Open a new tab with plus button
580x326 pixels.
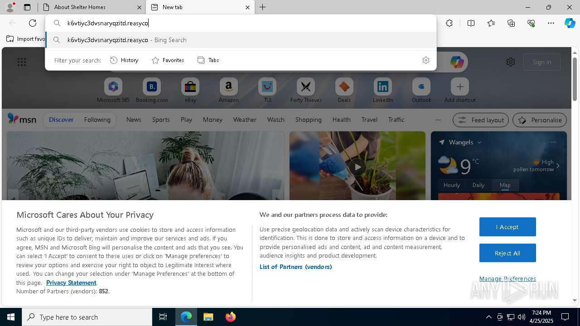[x=263, y=7]
